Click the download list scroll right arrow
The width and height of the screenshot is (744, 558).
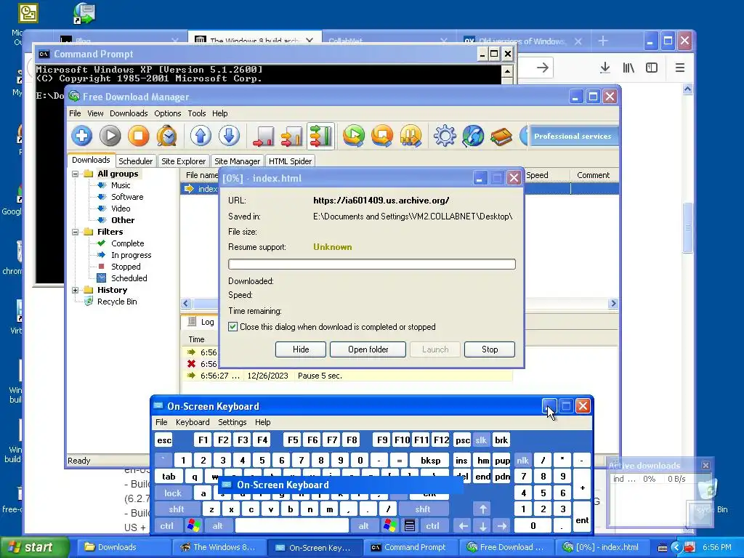[x=613, y=304]
